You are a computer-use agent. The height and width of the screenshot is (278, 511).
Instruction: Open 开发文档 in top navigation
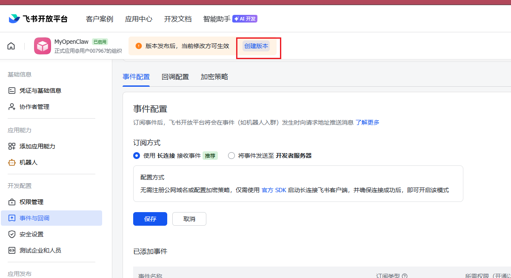point(177,19)
